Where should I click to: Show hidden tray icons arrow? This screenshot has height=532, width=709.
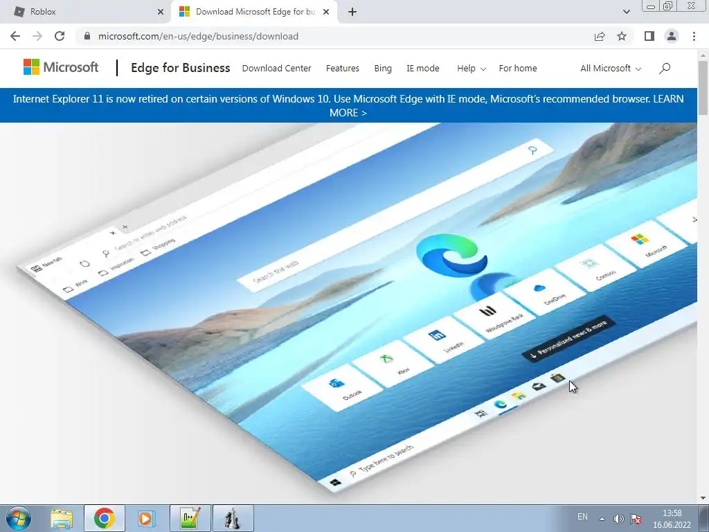(602, 518)
